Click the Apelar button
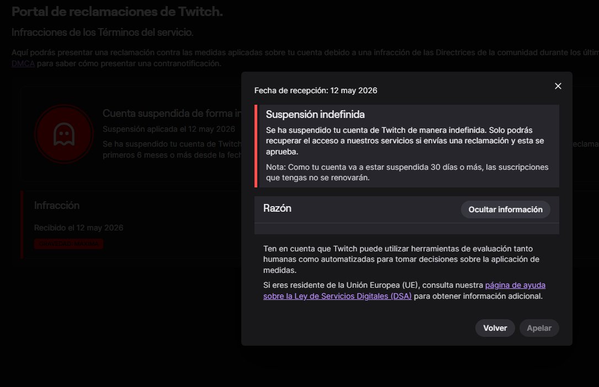Viewport: 599px width, 387px height. [539, 328]
